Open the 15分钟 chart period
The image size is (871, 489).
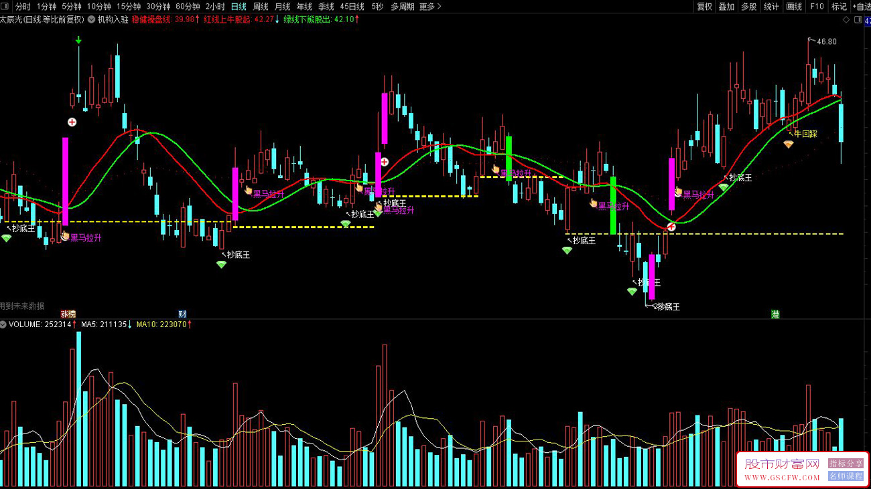click(x=129, y=7)
